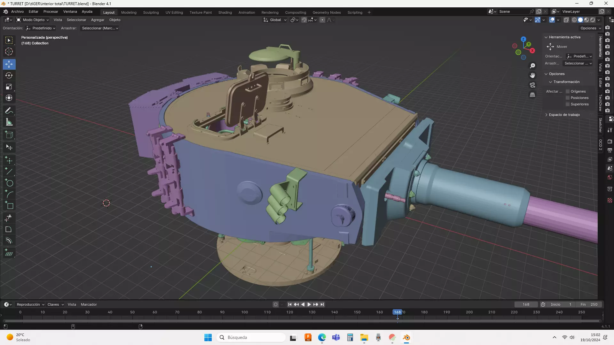Switch to the Sculpting workspace tab
The image size is (614, 345).
[151, 12]
